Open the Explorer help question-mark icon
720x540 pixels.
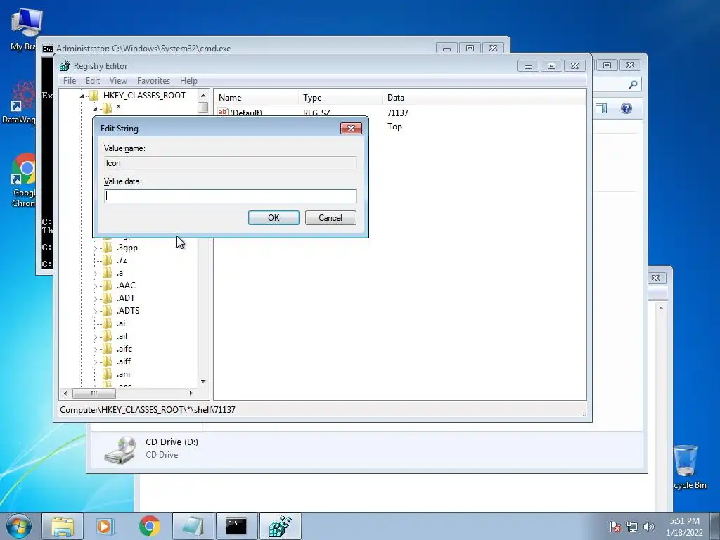pyautogui.click(x=626, y=108)
